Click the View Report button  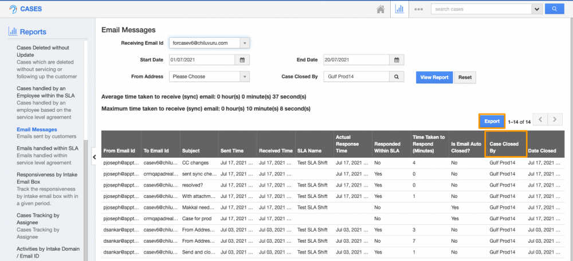tap(434, 77)
